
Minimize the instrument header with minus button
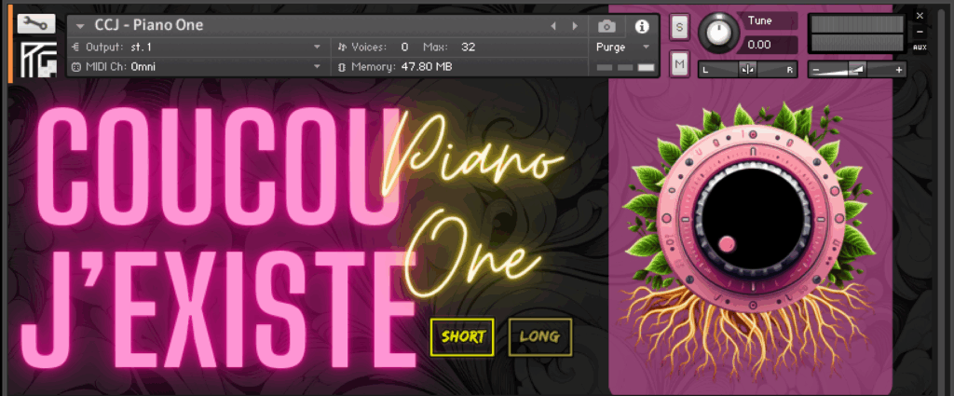(920, 32)
